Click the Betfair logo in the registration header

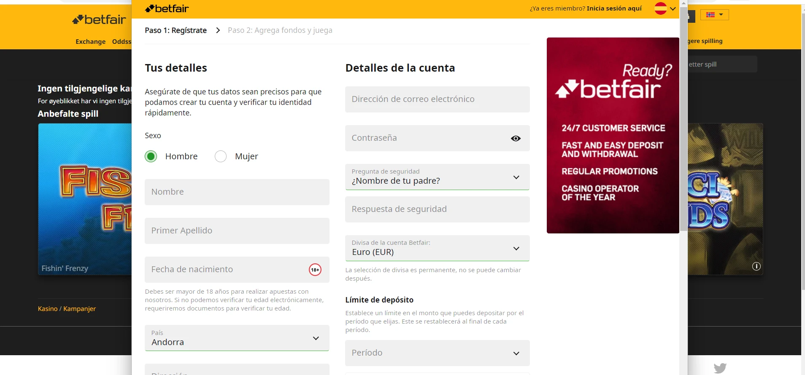pyautogui.click(x=167, y=8)
